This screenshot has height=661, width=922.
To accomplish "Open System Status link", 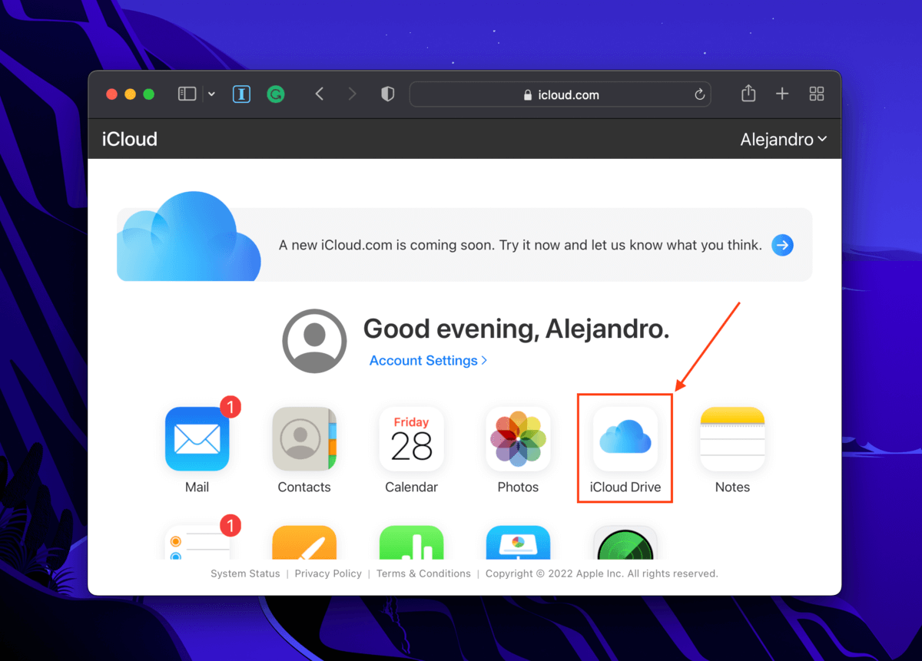I will (x=245, y=573).
